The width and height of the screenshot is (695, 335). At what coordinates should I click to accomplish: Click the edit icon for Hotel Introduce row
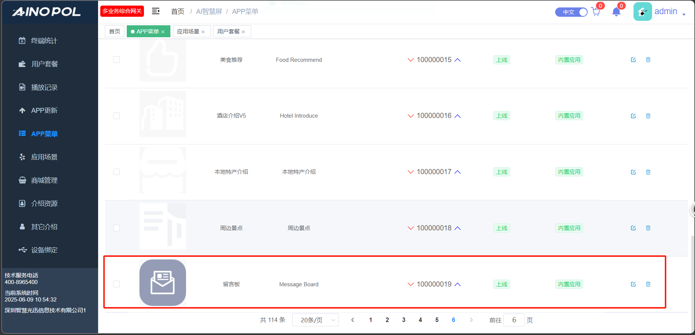[x=633, y=116]
